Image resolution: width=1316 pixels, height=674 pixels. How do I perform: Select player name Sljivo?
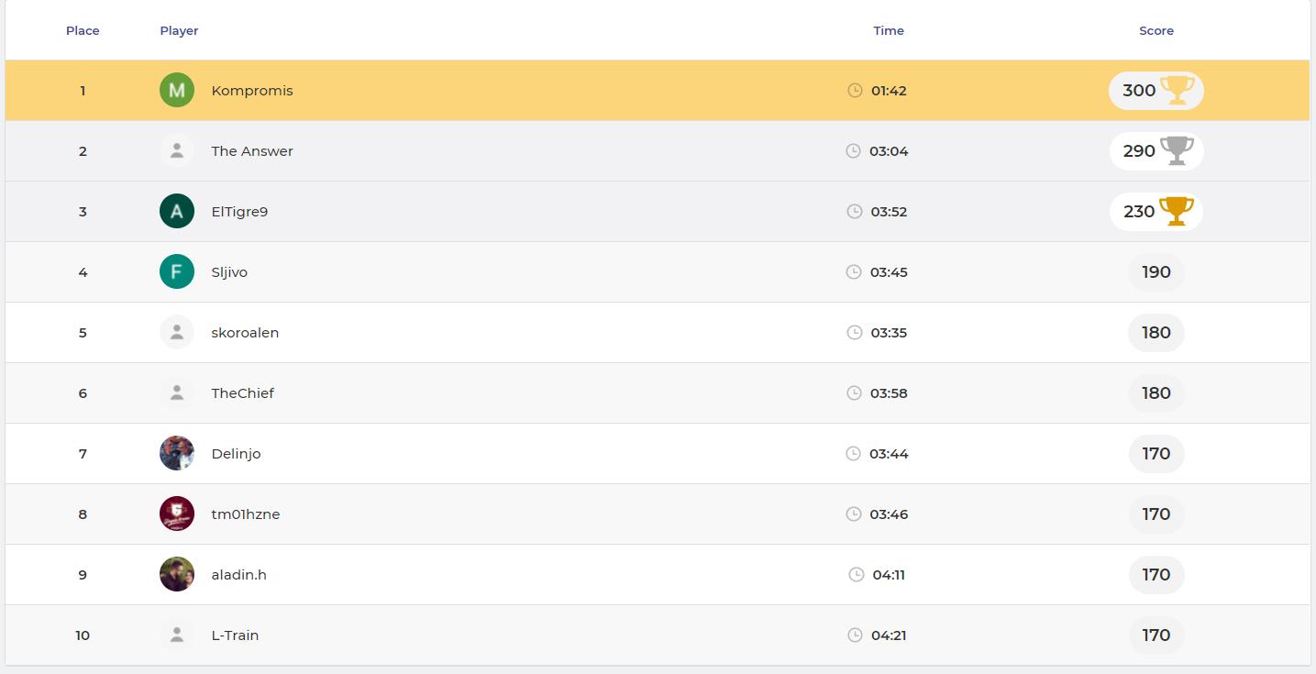click(x=229, y=272)
